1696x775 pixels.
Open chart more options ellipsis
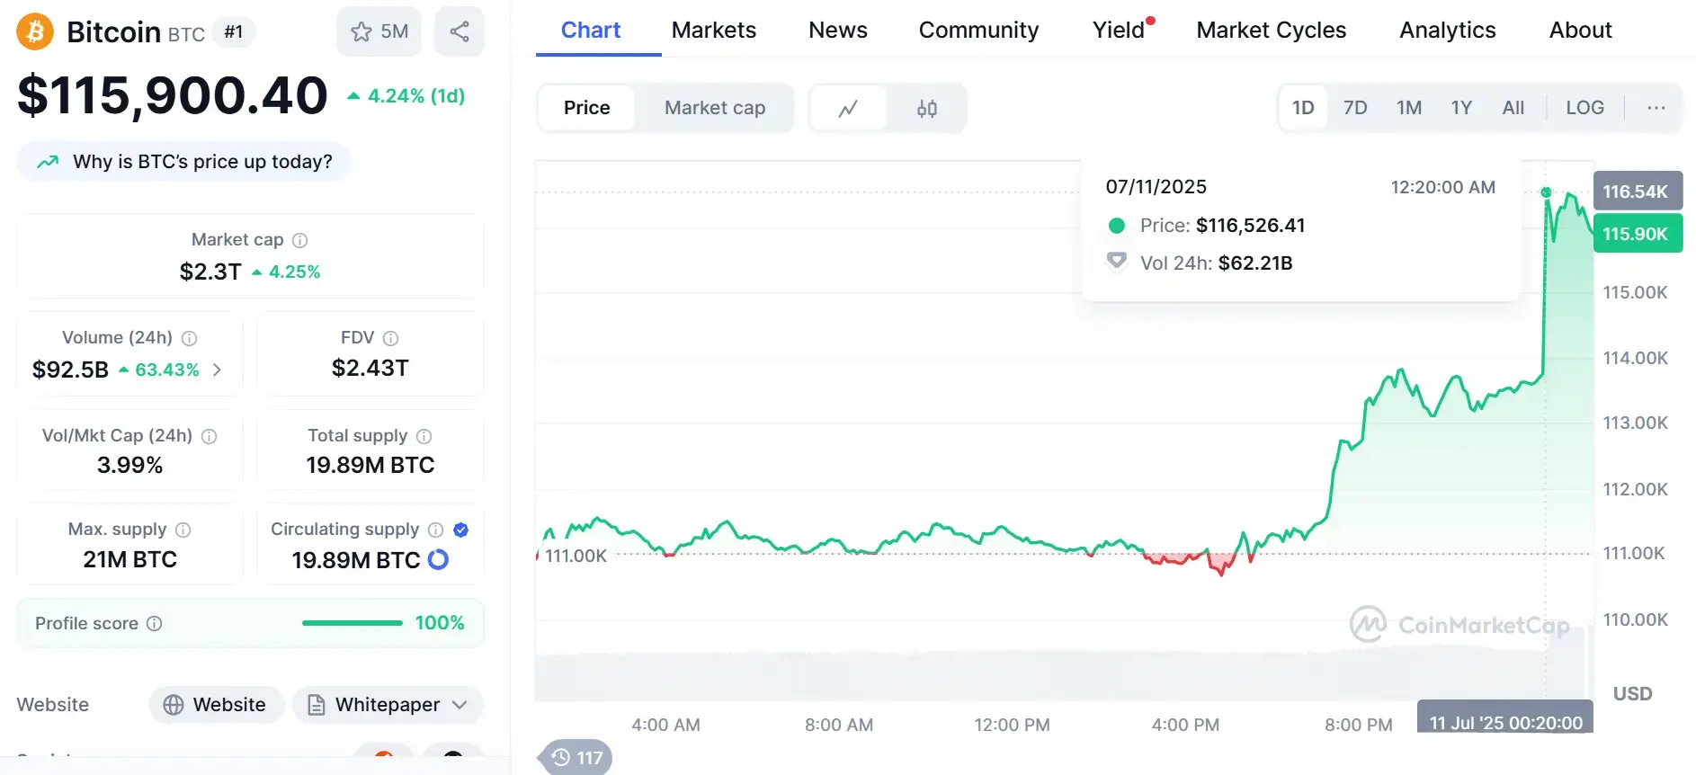click(x=1656, y=108)
